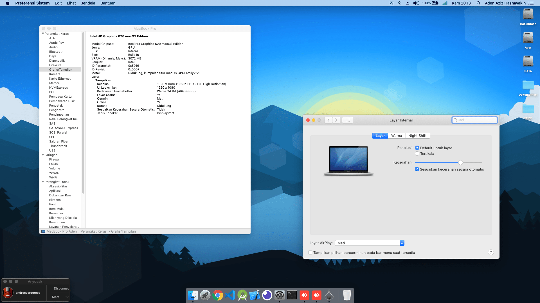The height and width of the screenshot is (303, 540).
Task: Switch to the Warna tab
Action: 397,136
